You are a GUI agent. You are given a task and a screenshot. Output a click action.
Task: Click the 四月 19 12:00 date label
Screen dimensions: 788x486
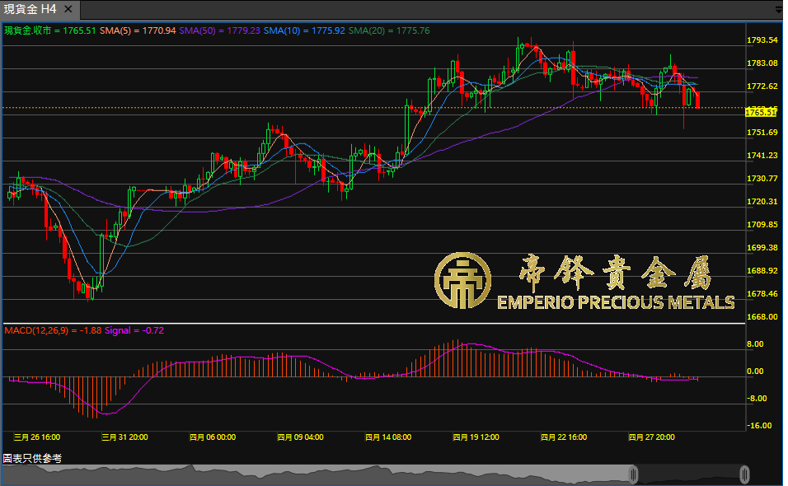click(476, 437)
